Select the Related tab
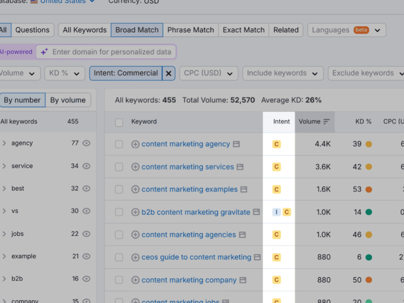The width and height of the screenshot is (404, 303). pos(286,30)
